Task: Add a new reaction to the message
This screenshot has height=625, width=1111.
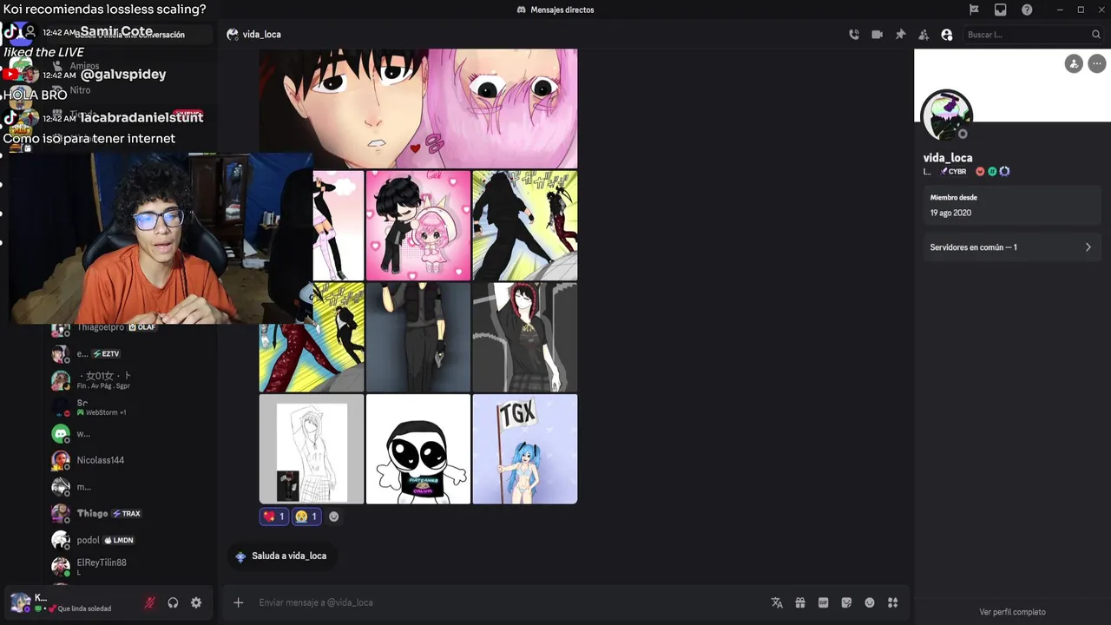Action: pos(334,516)
